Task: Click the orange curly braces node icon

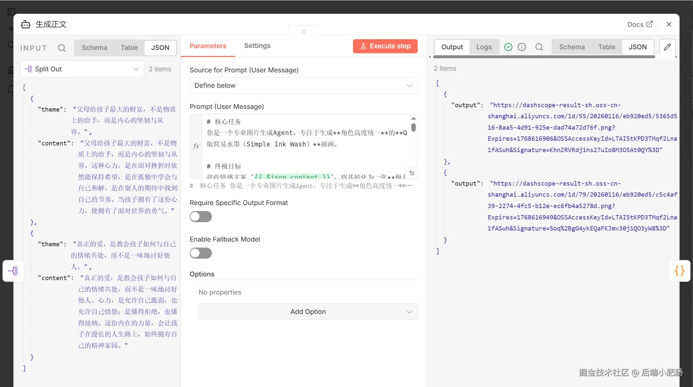Action: tap(679, 271)
